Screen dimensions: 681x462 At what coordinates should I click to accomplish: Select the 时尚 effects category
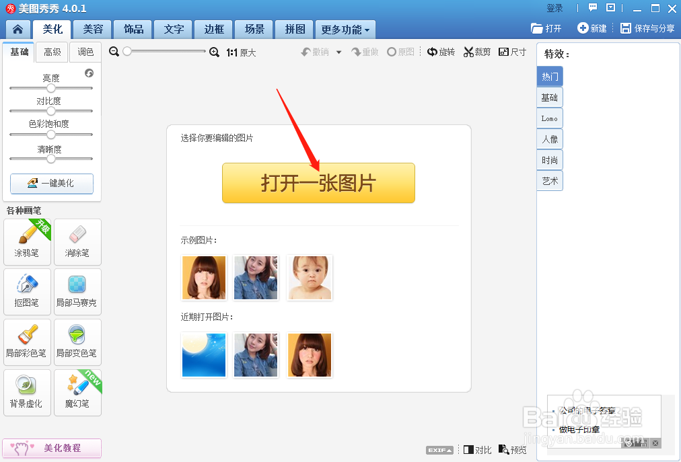point(550,160)
